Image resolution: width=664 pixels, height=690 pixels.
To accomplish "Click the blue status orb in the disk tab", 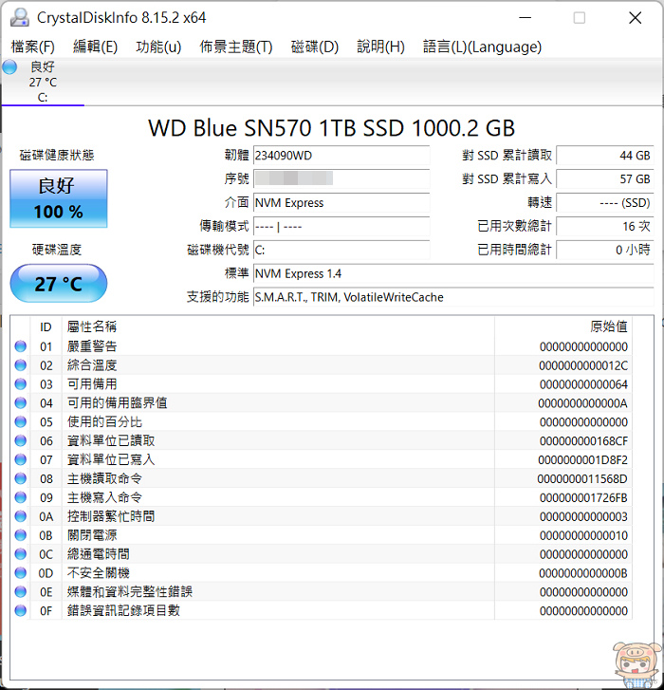I will click(x=9, y=67).
